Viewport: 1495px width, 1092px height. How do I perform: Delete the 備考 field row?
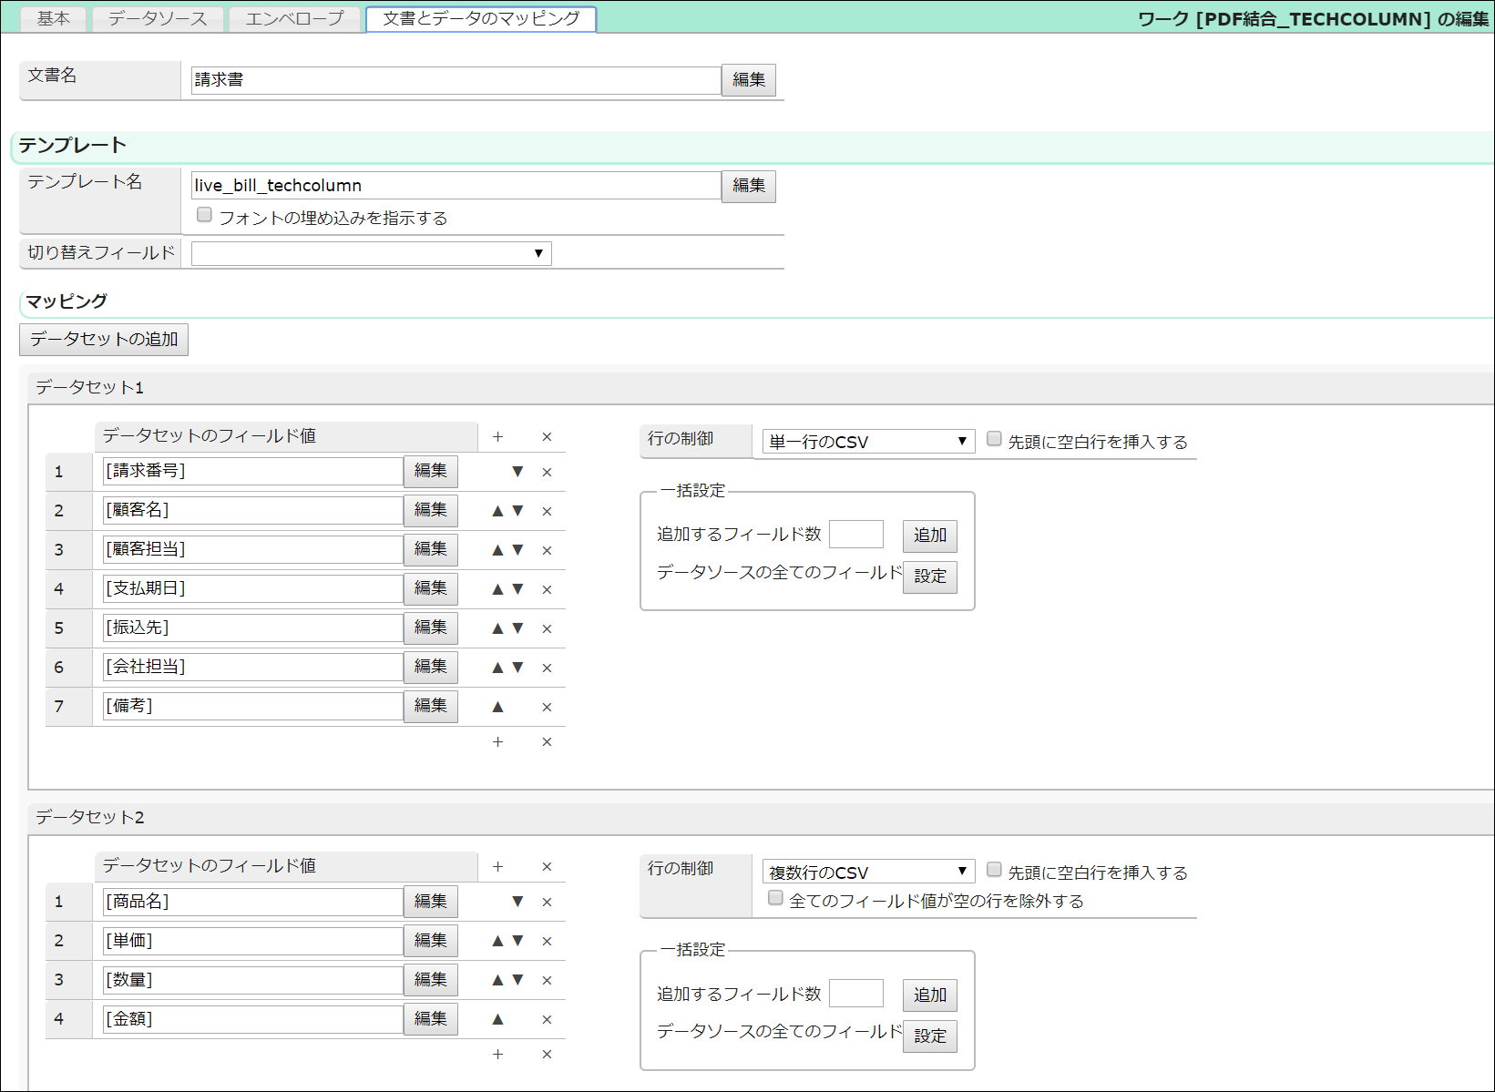point(547,707)
